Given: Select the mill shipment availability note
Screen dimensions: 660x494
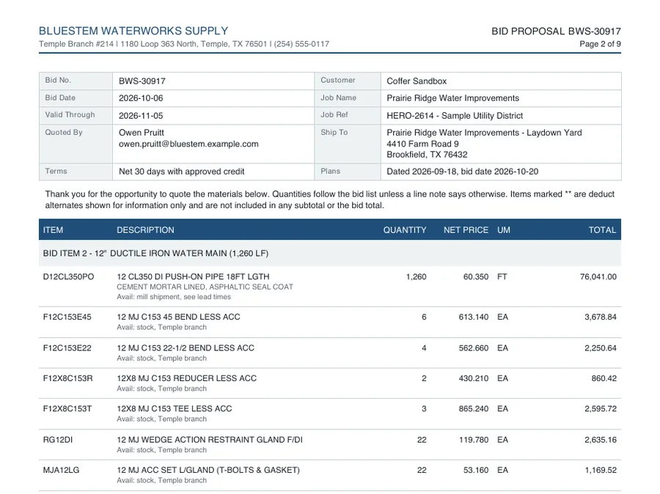Looking at the screenshot, I should click(173, 297).
